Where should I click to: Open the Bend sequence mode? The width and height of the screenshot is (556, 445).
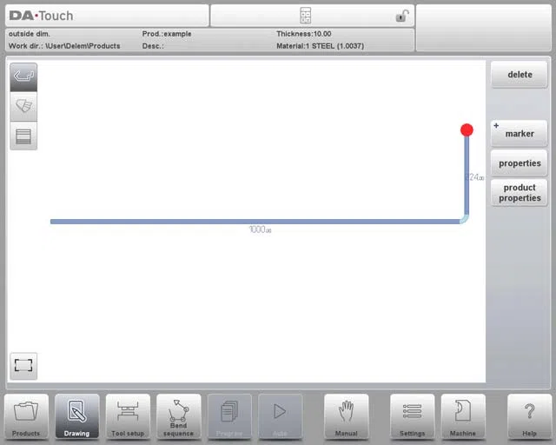tap(178, 416)
